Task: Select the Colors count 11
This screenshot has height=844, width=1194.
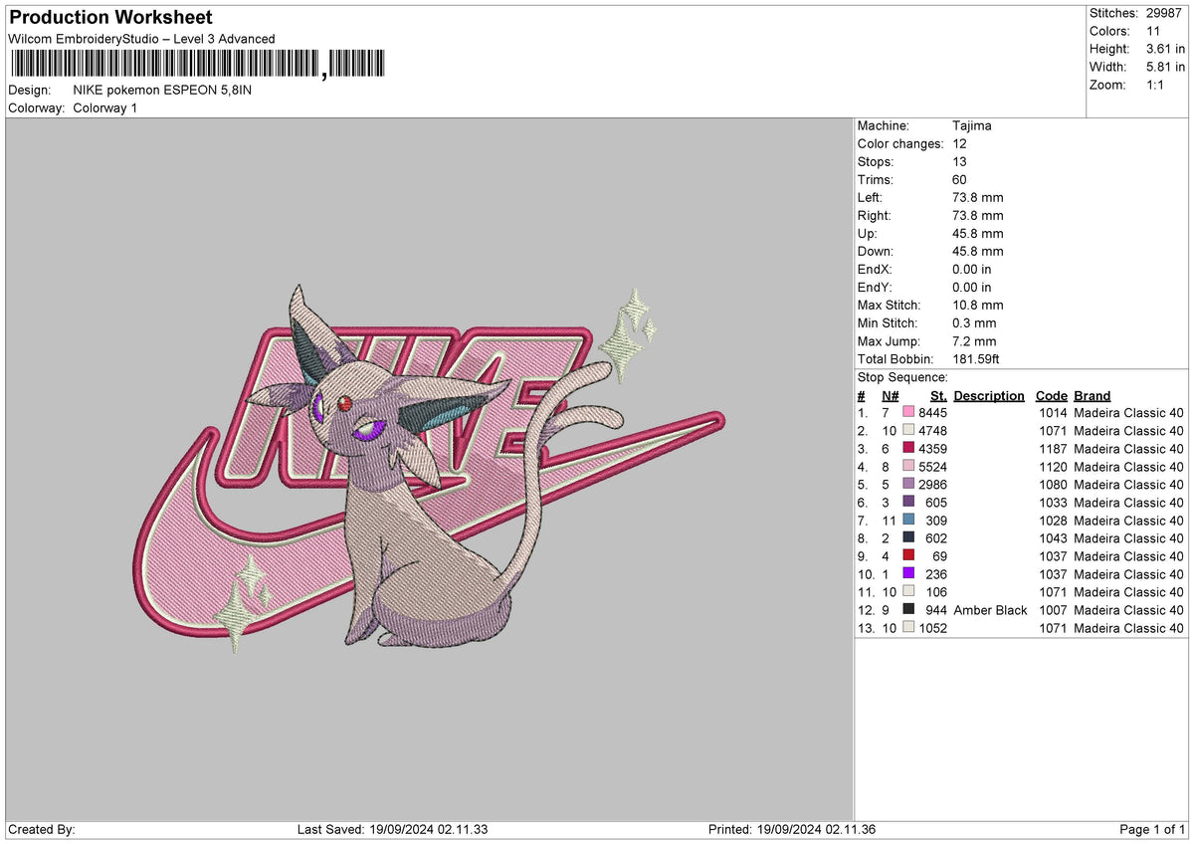Action: tap(1153, 31)
